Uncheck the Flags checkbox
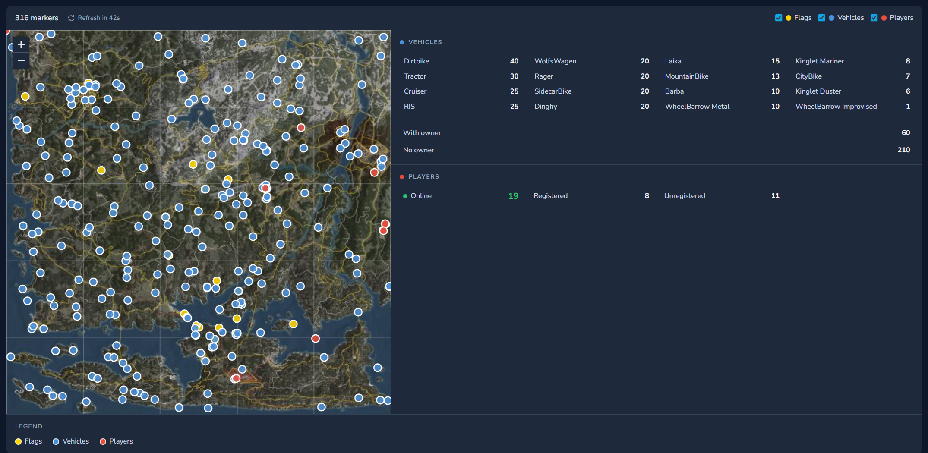The height and width of the screenshot is (453, 928). coord(779,18)
